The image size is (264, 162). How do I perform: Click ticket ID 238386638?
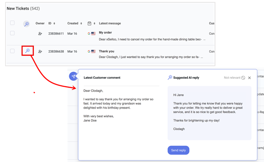click(x=56, y=51)
